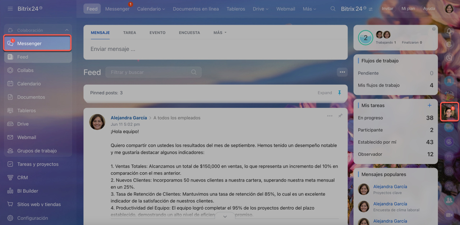Image resolution: width=460 pixels, height=225 pixels.
Task: Open the three-dot menu on Alejandra García's post
Action: click(x=330, y=116)
